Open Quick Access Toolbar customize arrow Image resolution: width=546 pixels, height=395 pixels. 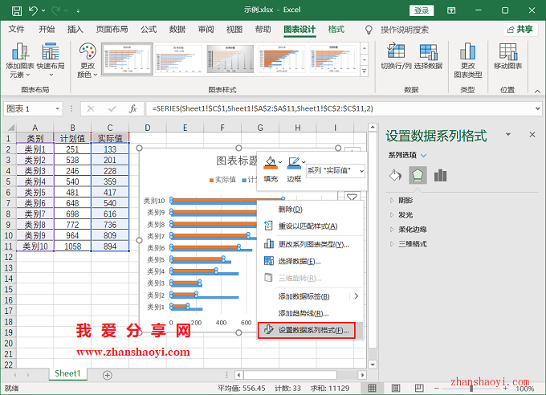click(78, 11)
